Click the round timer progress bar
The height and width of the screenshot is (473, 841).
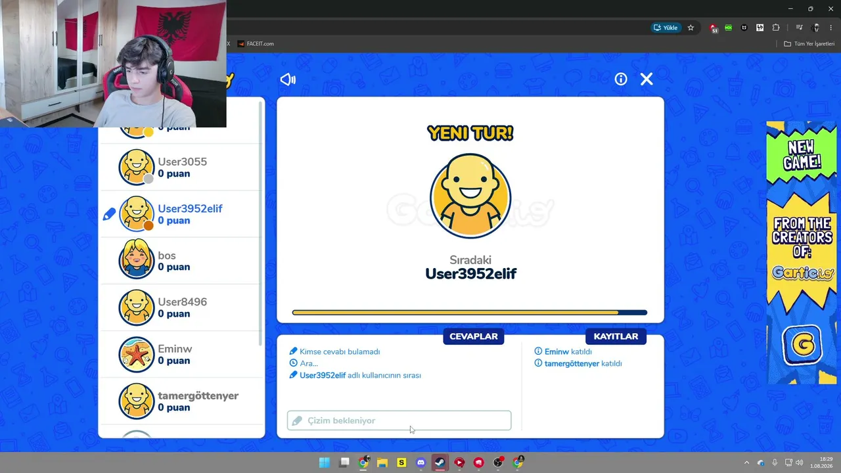tap(470, 313)
